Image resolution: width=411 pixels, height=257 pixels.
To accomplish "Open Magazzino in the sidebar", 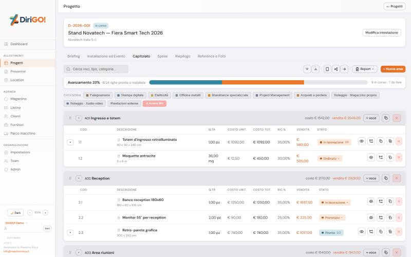I will 18,99.
